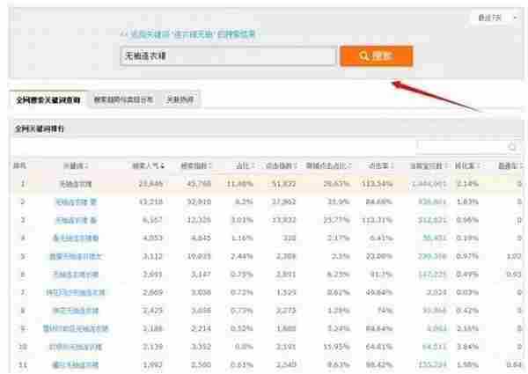Open the 关联热词 tab
The width and height of the screenshot is (528, 374).
pyautogui.click(x=179, y=100)
